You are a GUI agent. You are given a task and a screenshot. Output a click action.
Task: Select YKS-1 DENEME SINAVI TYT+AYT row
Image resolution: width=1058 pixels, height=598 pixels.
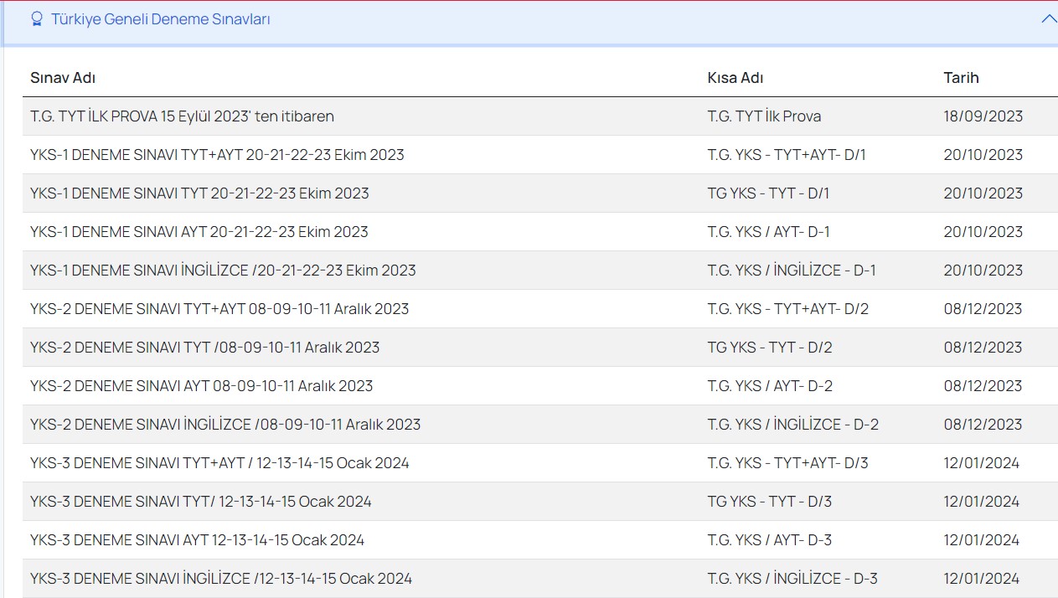click(217, 155)
